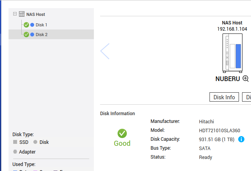Click the blue dot icon of Disk 1

(x=33, y=25)
